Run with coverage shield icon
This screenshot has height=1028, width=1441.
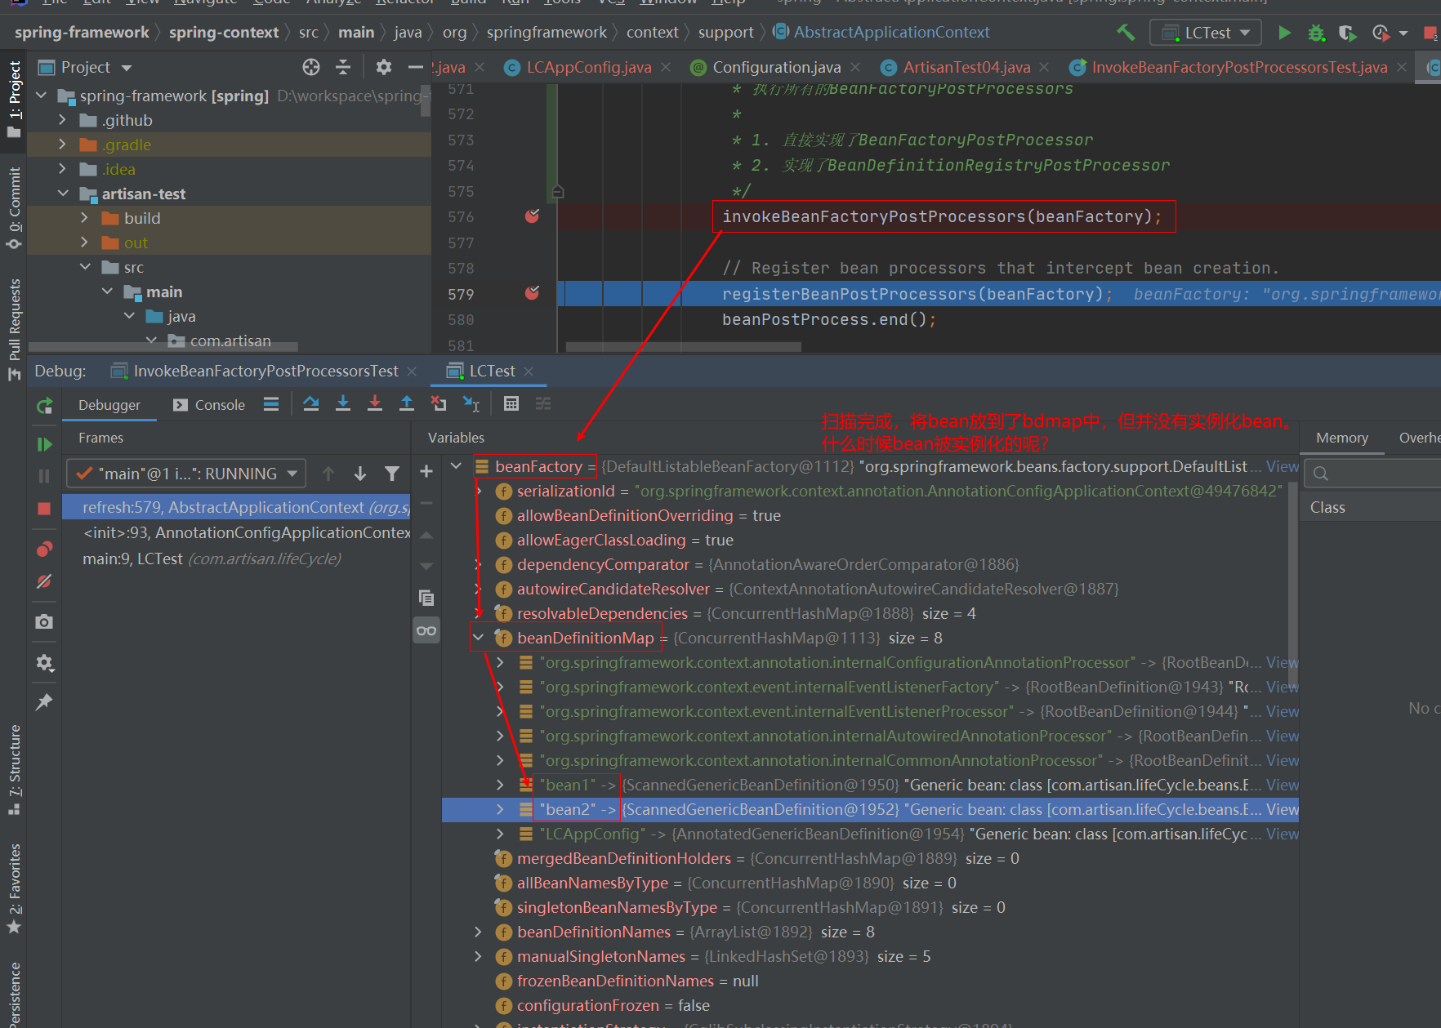[x=1348, y=33]
